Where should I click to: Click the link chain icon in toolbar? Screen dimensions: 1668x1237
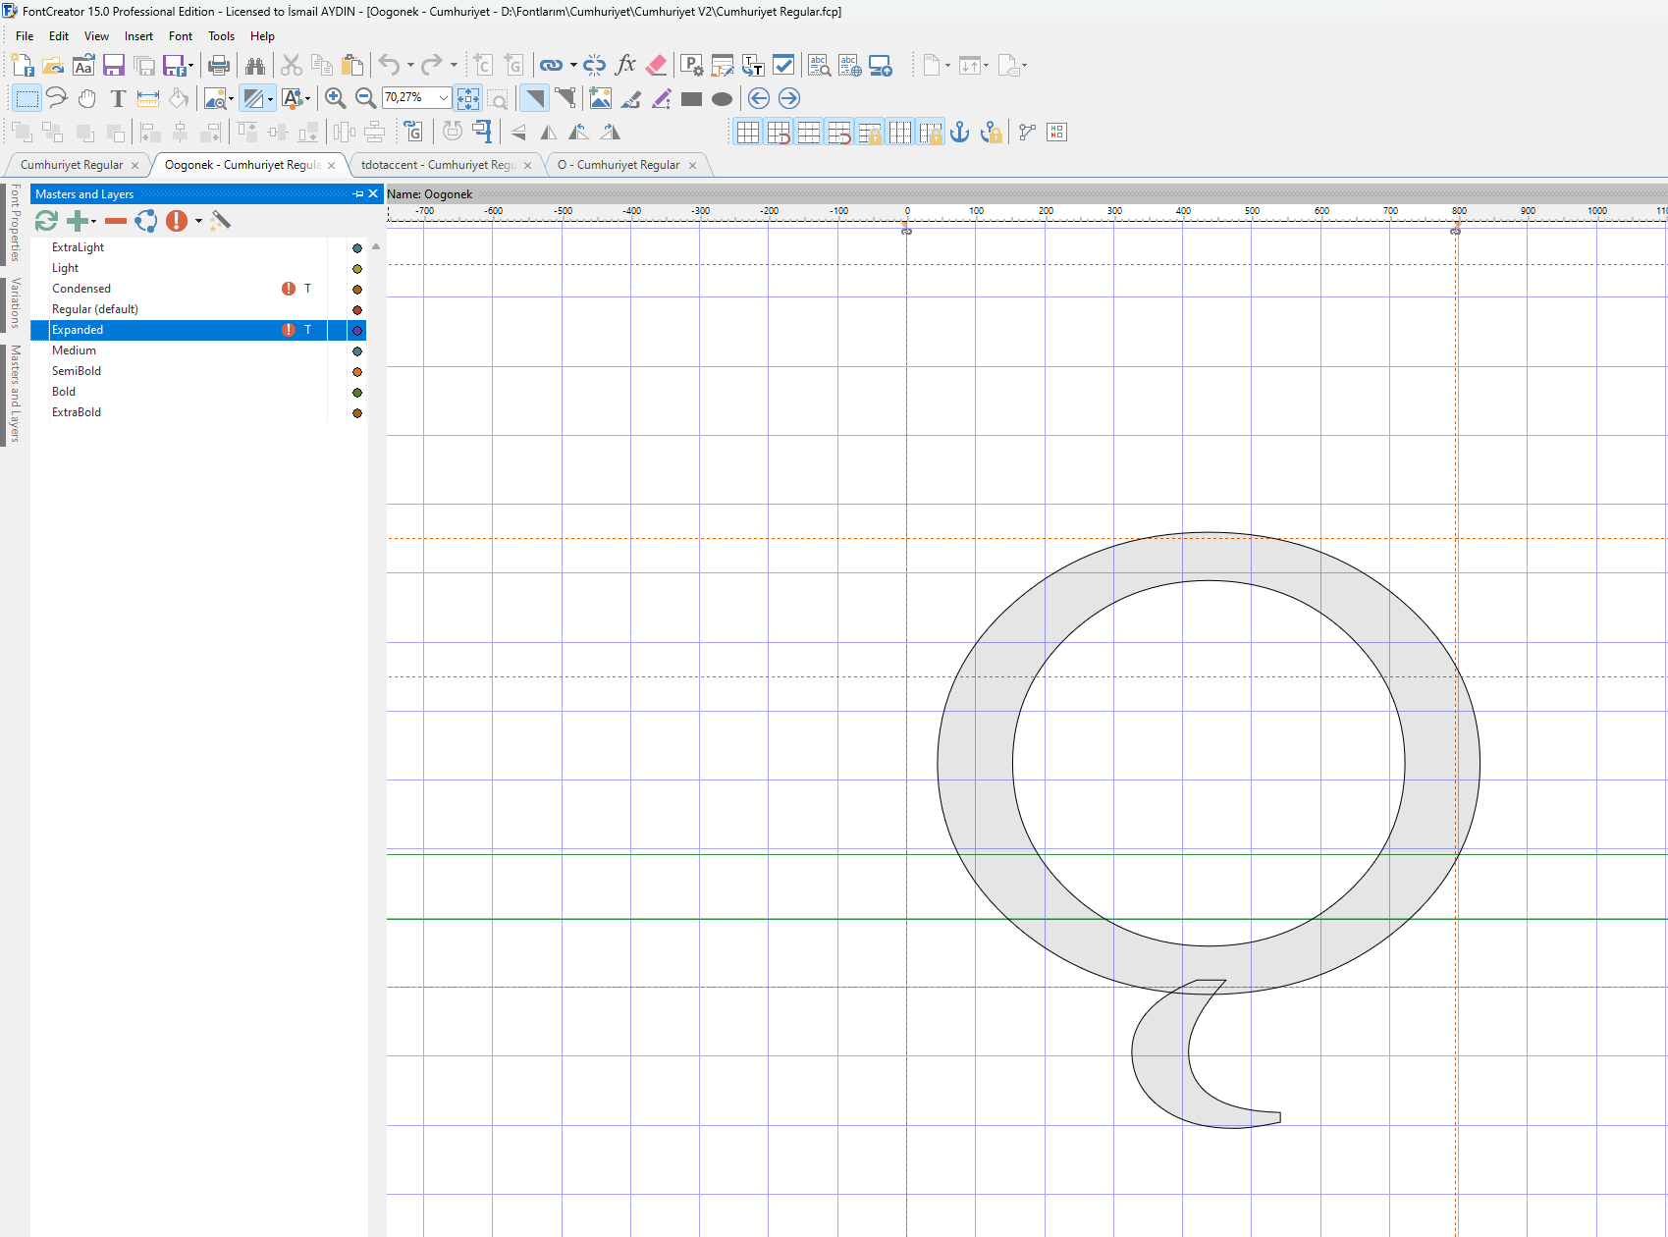(x=551, y=66)
